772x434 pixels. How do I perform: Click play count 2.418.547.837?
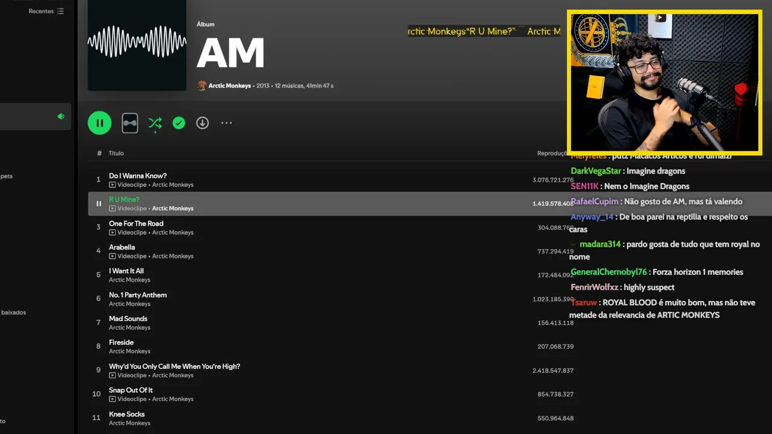point(553,371)
